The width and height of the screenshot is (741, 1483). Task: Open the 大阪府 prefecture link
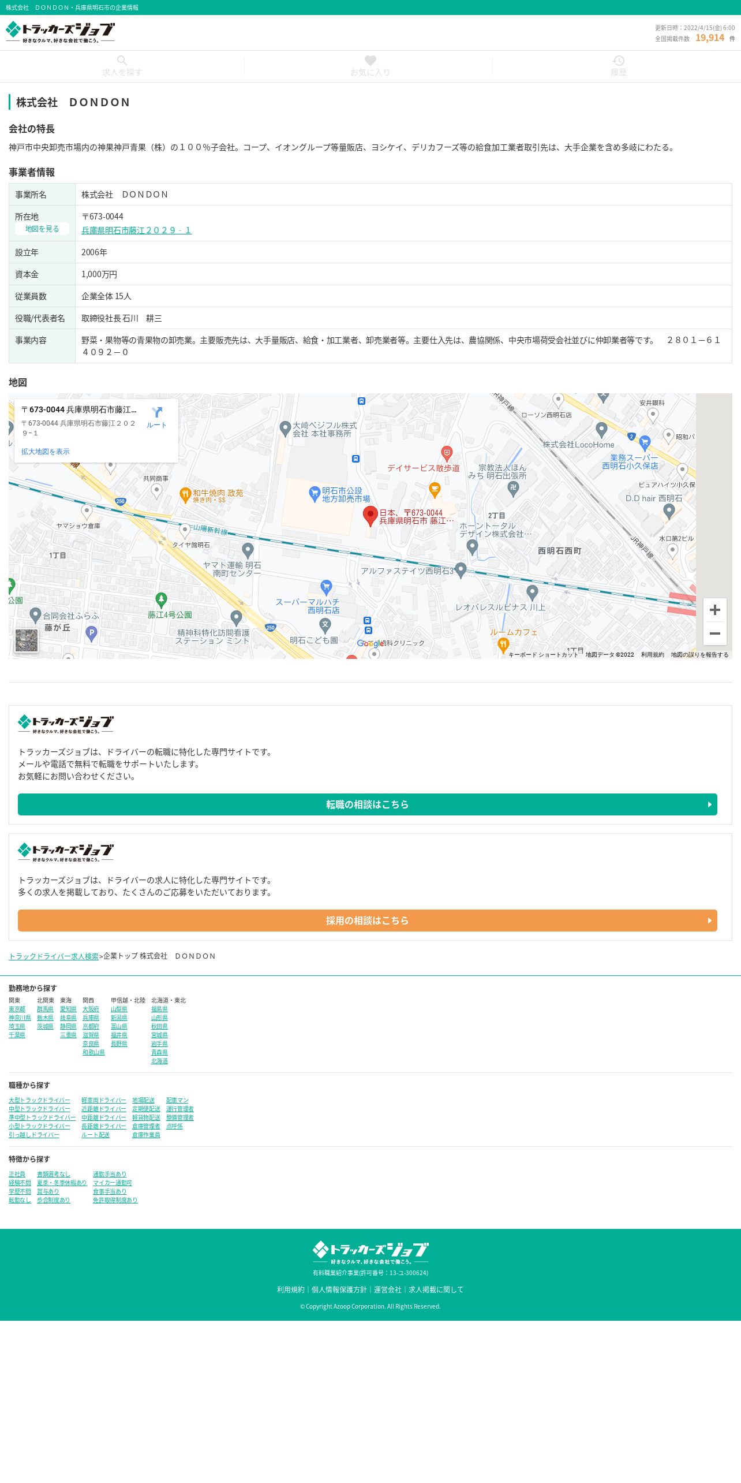pos(91,1009)
